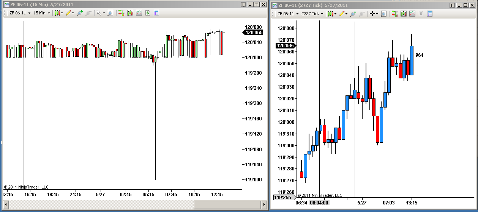Click the zoom in icon in 15 Min chart
Viewport: 478px width, 212px height.
pos(79,13)
